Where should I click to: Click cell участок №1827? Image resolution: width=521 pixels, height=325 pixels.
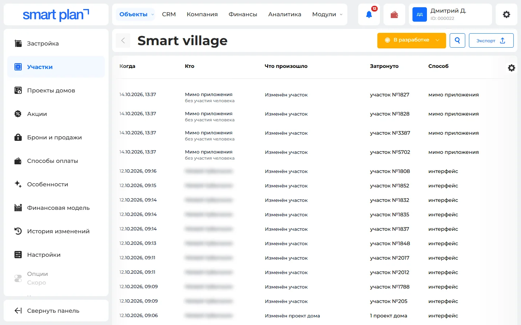[x=390, y=95]
